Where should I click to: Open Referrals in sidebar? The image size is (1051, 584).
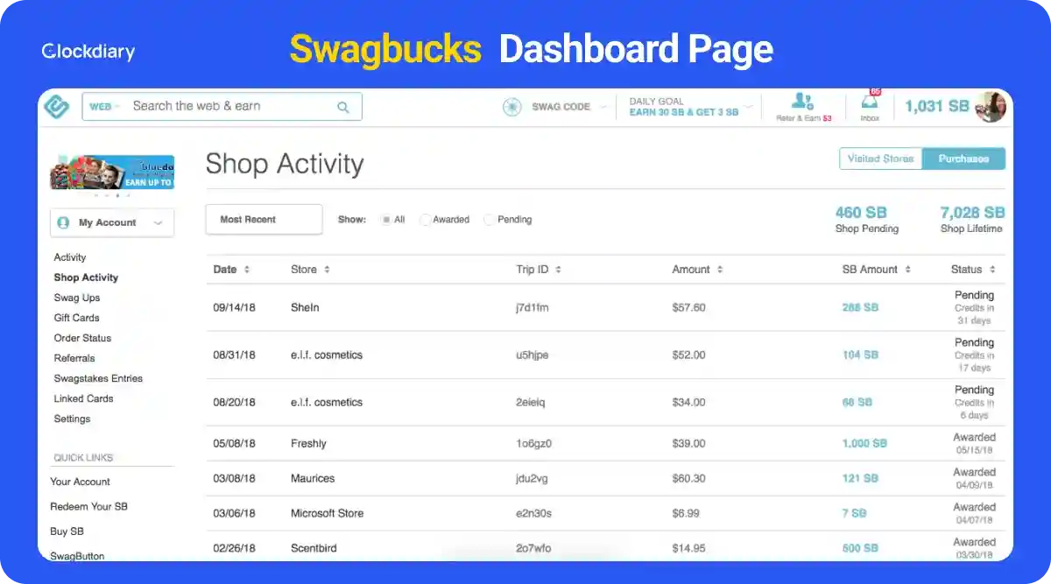coord(74,358)
